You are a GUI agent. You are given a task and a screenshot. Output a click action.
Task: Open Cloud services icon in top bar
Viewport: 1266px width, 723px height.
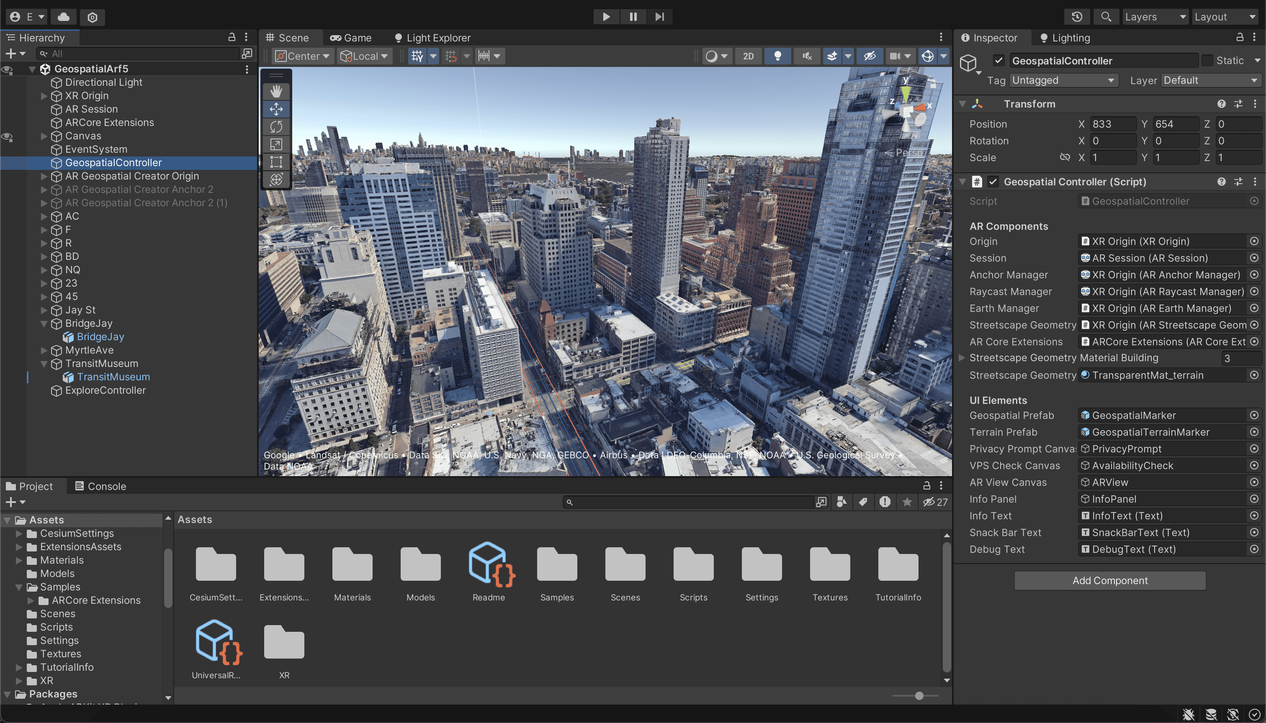[x=64, y=17]
